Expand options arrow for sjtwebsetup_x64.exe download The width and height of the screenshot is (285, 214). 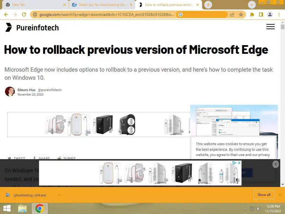pos(59,195)
